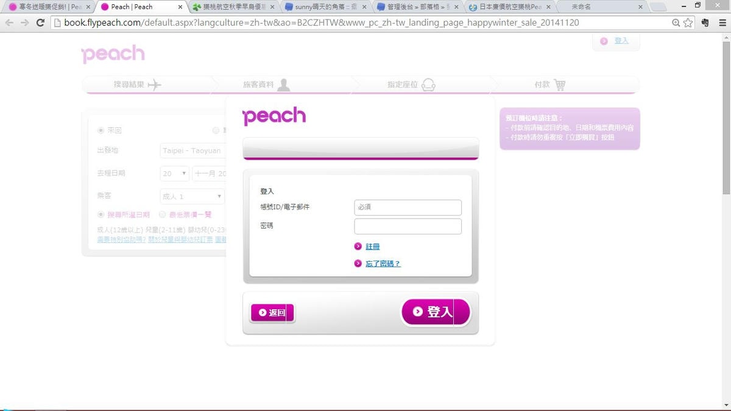Bookmark this page with the star icon
731x411 pixels.
688,23
